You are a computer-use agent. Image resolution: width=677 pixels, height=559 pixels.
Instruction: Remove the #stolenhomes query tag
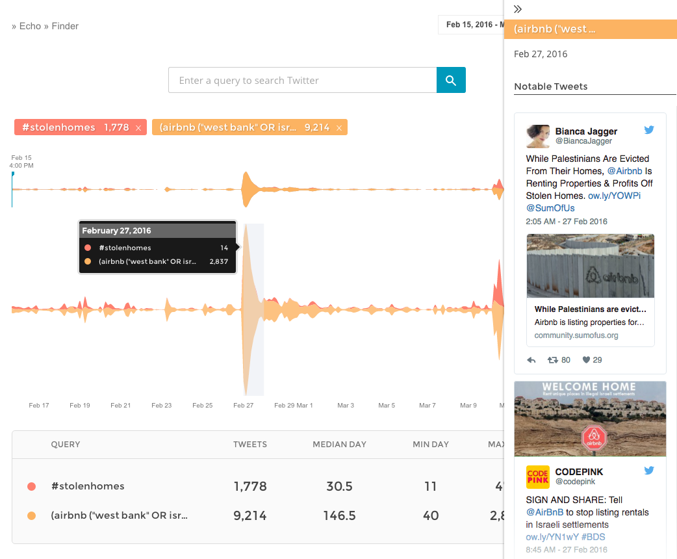pos(138,128)
